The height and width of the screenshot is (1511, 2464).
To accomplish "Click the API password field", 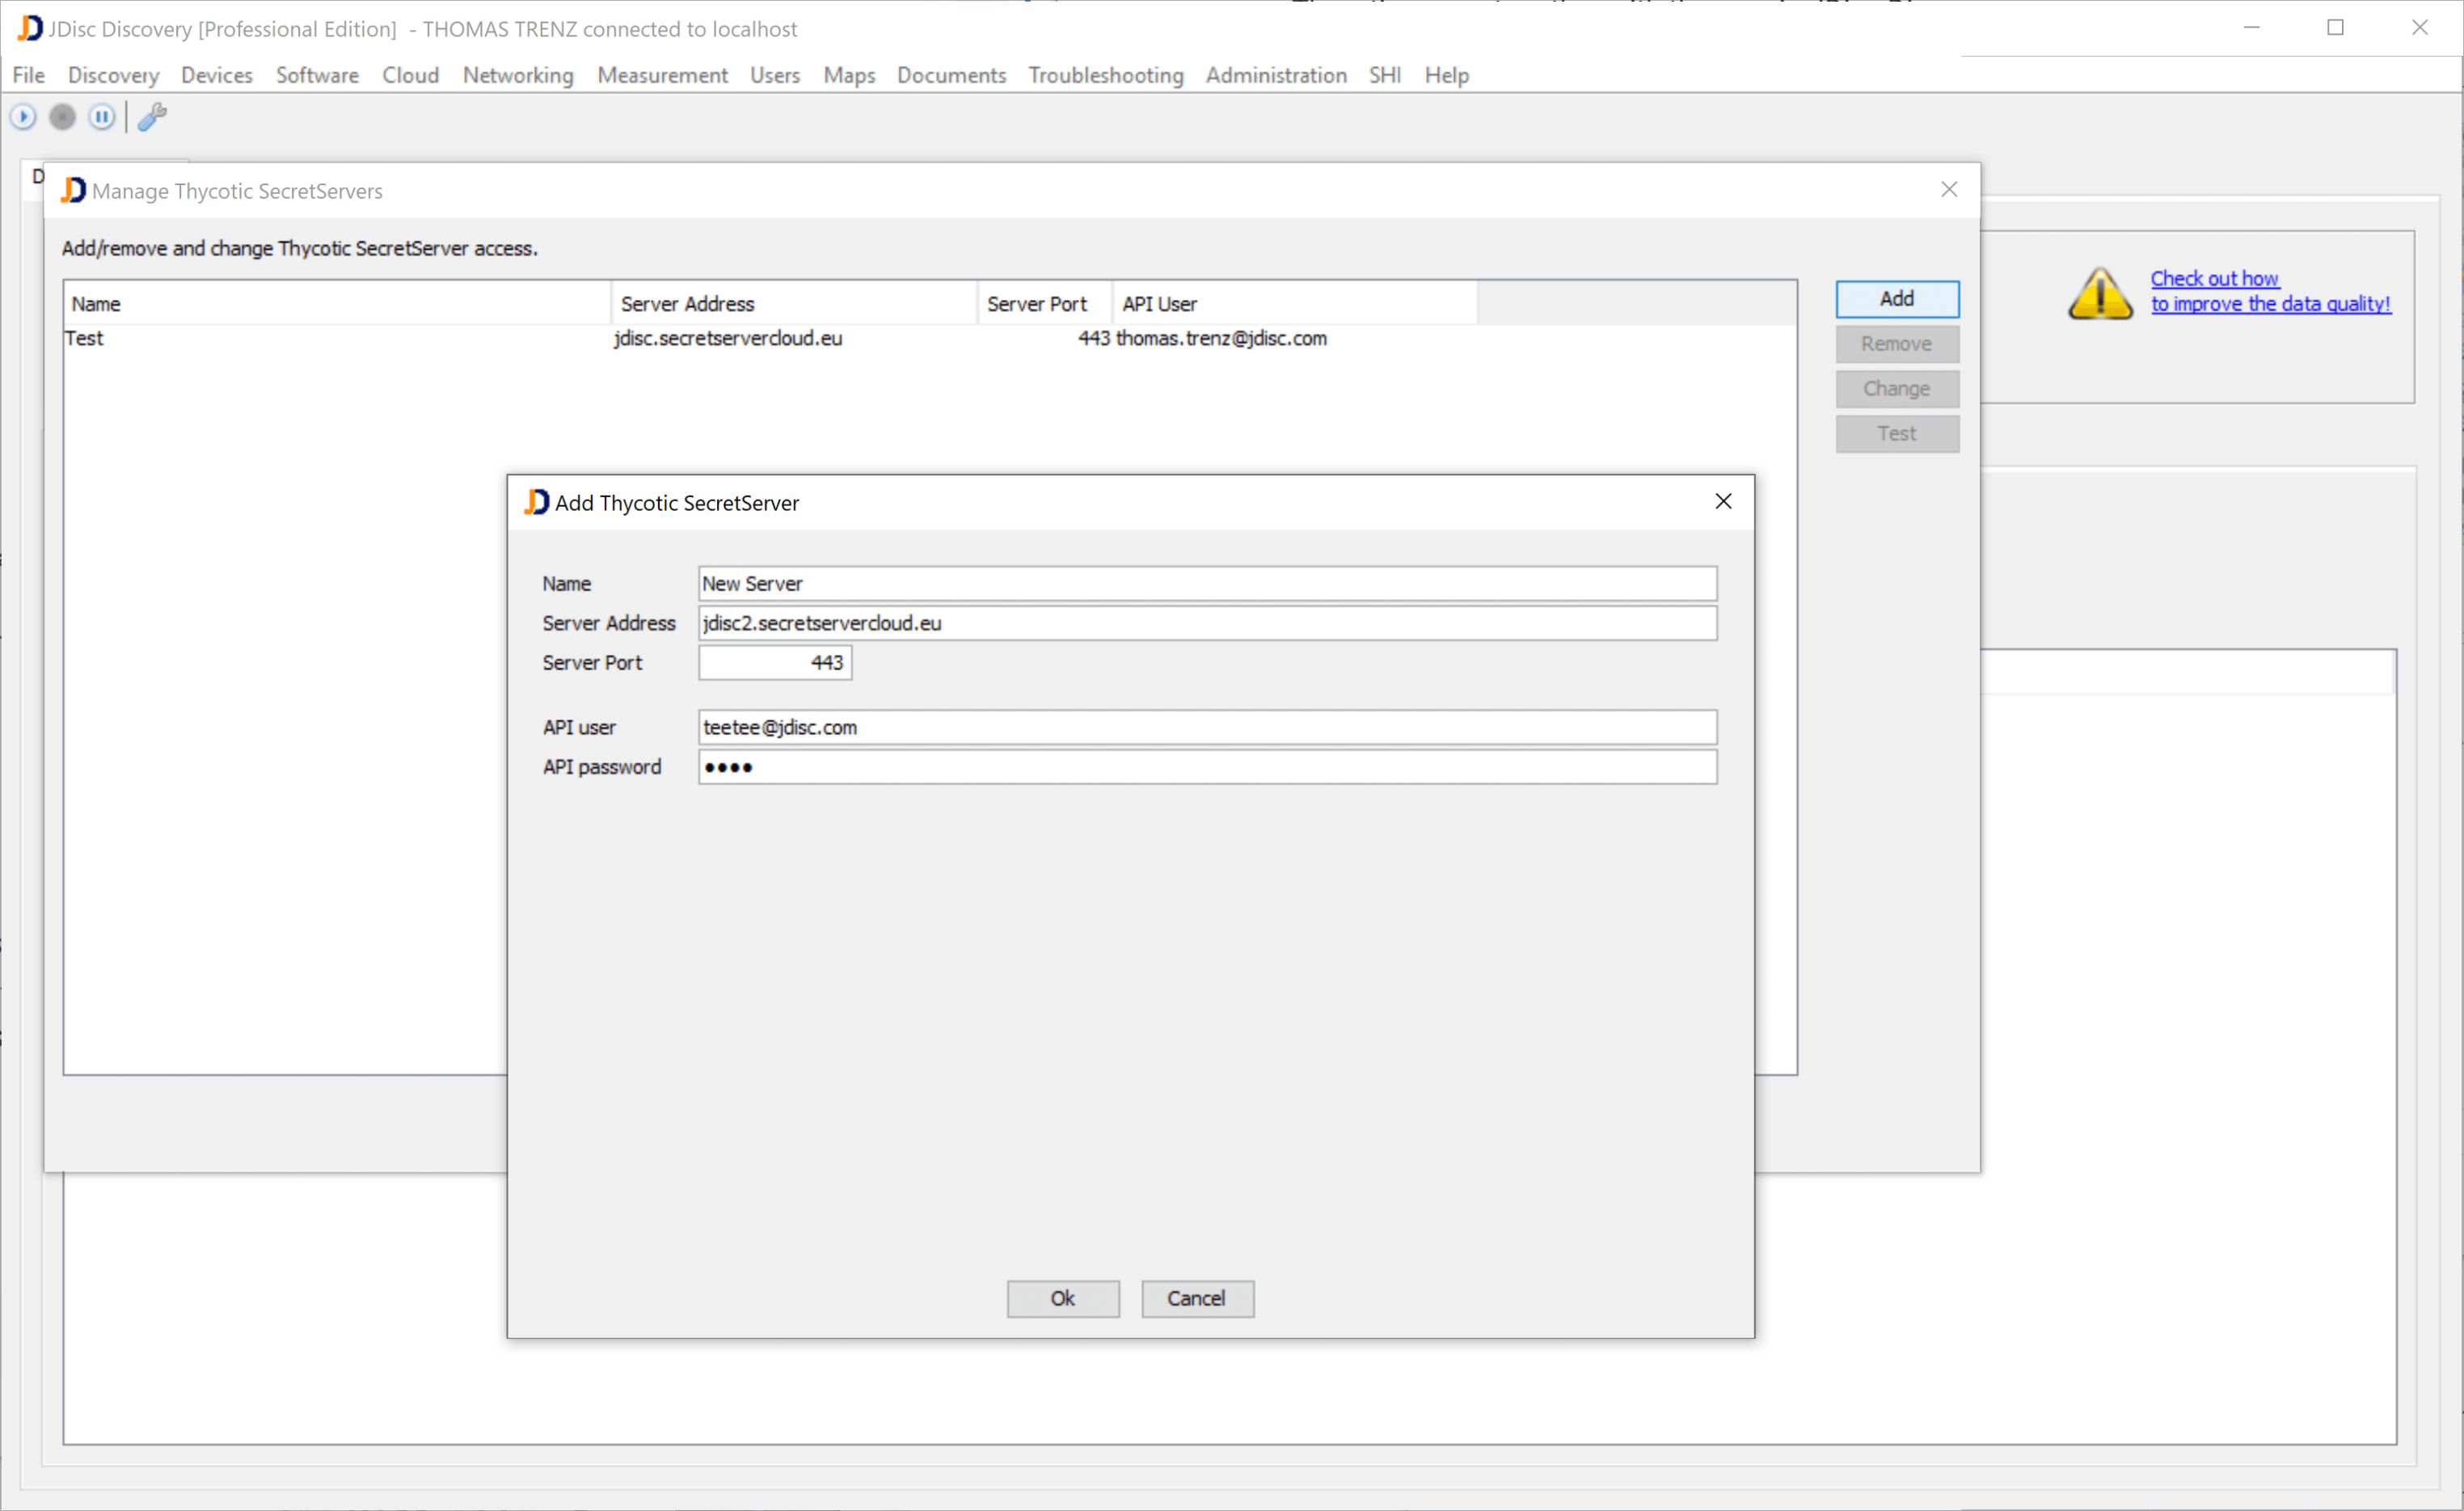I will tap(1206, 767).
